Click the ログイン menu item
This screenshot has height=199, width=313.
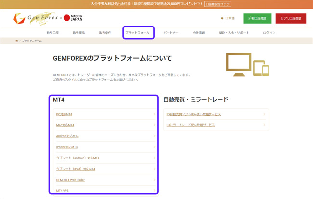tap(269, 33)
